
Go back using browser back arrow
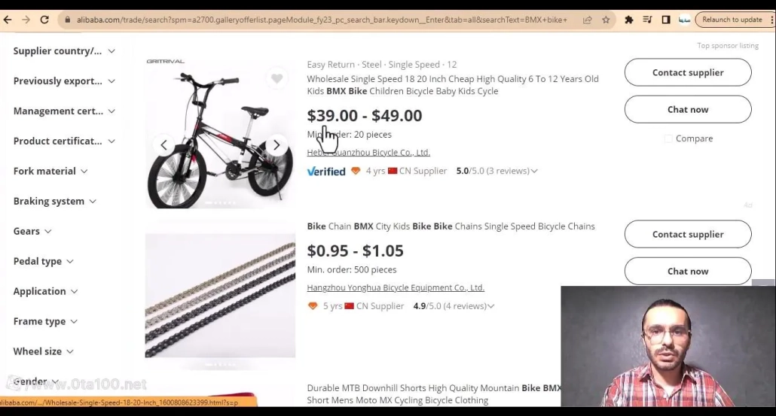(8, 20)
